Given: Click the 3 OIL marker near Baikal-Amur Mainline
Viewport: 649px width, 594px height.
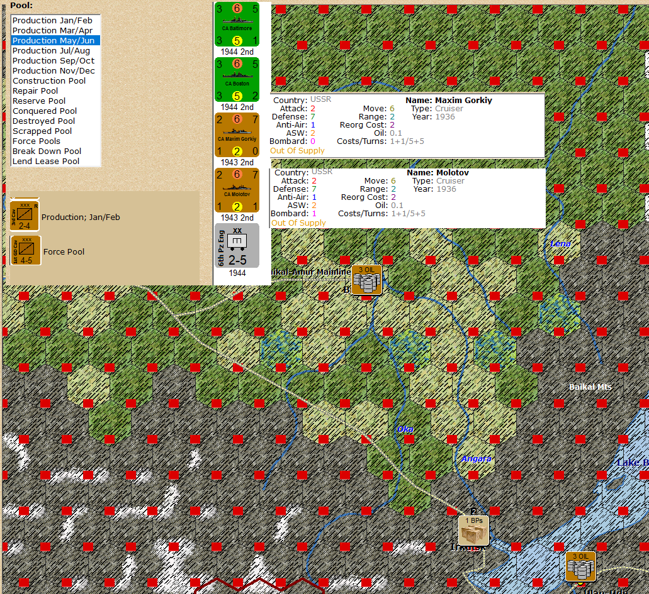Looking at the screenshot, I should point(367,280).
